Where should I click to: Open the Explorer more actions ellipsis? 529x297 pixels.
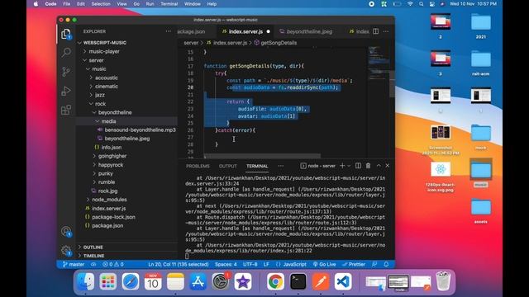(169, 31)
